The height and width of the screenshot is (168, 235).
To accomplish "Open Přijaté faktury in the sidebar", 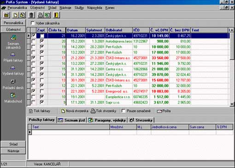I will tap(13, 57).
